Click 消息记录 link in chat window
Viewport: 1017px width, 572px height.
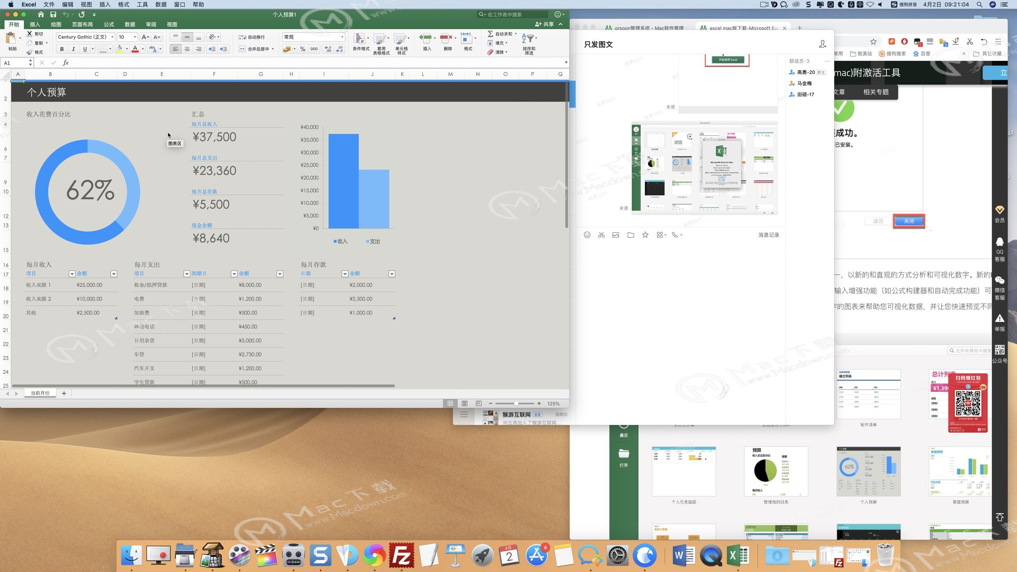(769, 235)
